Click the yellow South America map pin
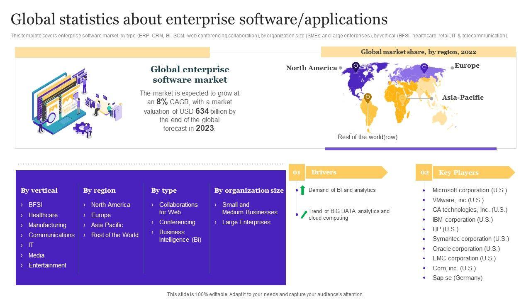This screenshot has width=531, height=299. 368,98
